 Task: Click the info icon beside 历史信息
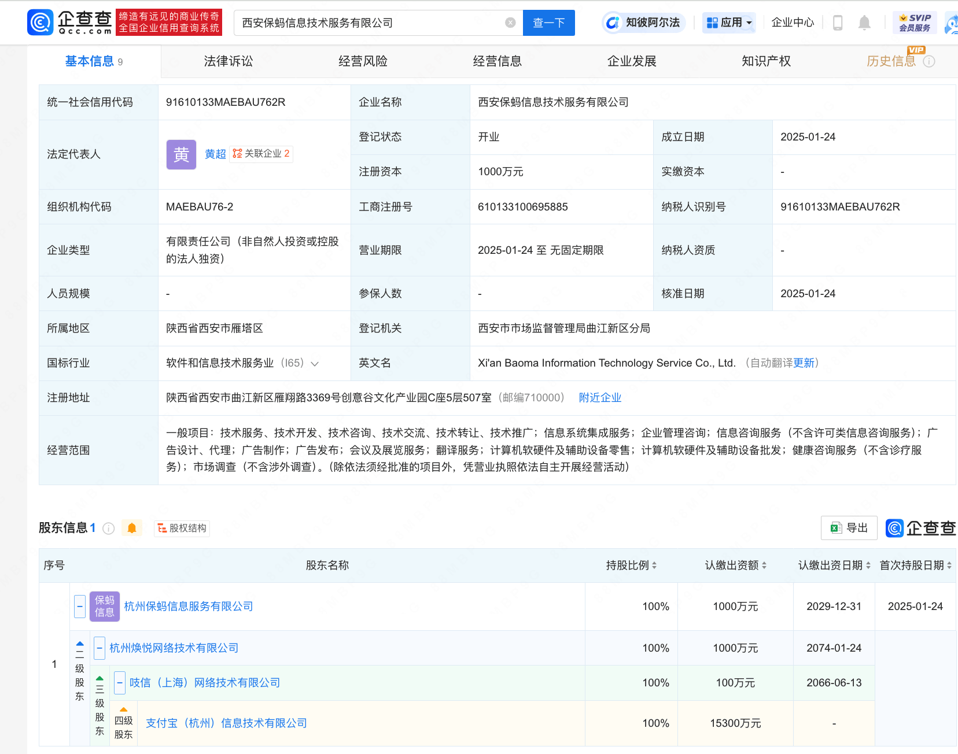(930, 61)
